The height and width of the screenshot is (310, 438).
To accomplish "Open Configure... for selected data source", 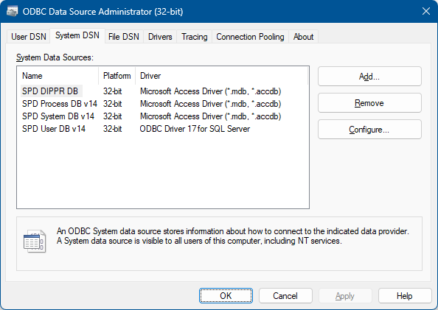I will [x=369, y=130].
